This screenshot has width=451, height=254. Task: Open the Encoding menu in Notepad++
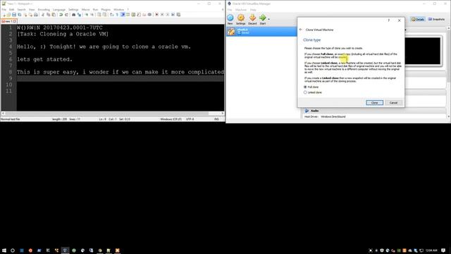(44, 9)
